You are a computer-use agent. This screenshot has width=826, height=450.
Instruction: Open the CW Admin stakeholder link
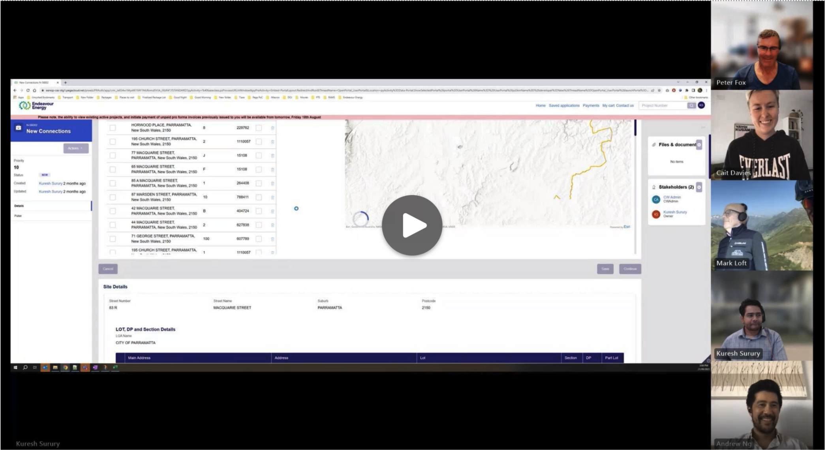click(x=672, y=197)
